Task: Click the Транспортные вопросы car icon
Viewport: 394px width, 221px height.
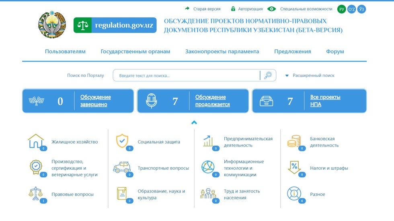Action: click(122, 168)
